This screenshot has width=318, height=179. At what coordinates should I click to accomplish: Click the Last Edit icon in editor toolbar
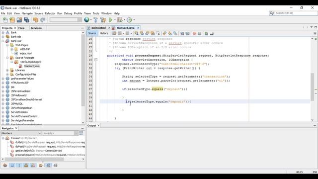point(114,33)
